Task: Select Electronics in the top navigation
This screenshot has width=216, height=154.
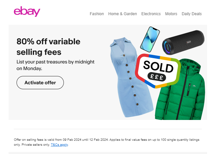Action: pyautogui.click(x=151, y=14)
